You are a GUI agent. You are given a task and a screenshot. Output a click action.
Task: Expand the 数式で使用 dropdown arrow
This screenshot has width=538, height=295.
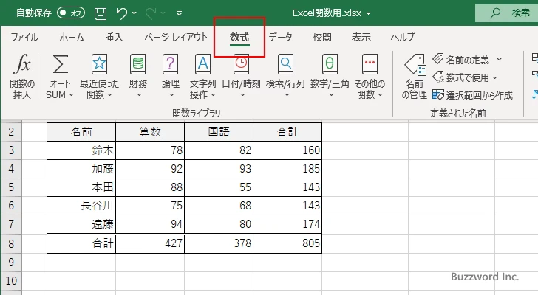click(x=495, y=77)
